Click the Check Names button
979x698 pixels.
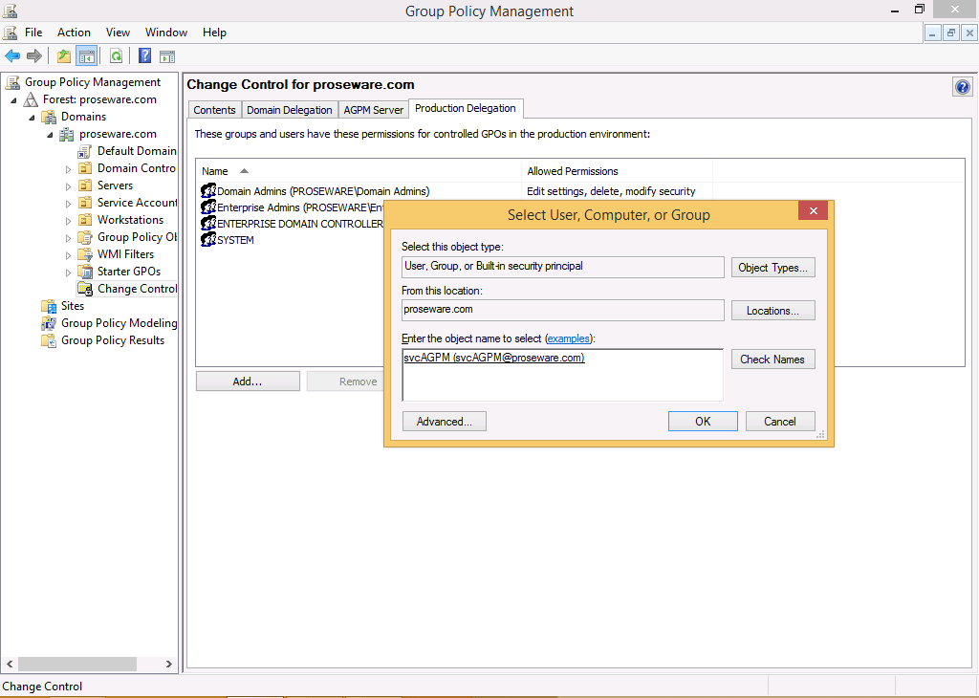pyautogui.click(x=772, y=360)
